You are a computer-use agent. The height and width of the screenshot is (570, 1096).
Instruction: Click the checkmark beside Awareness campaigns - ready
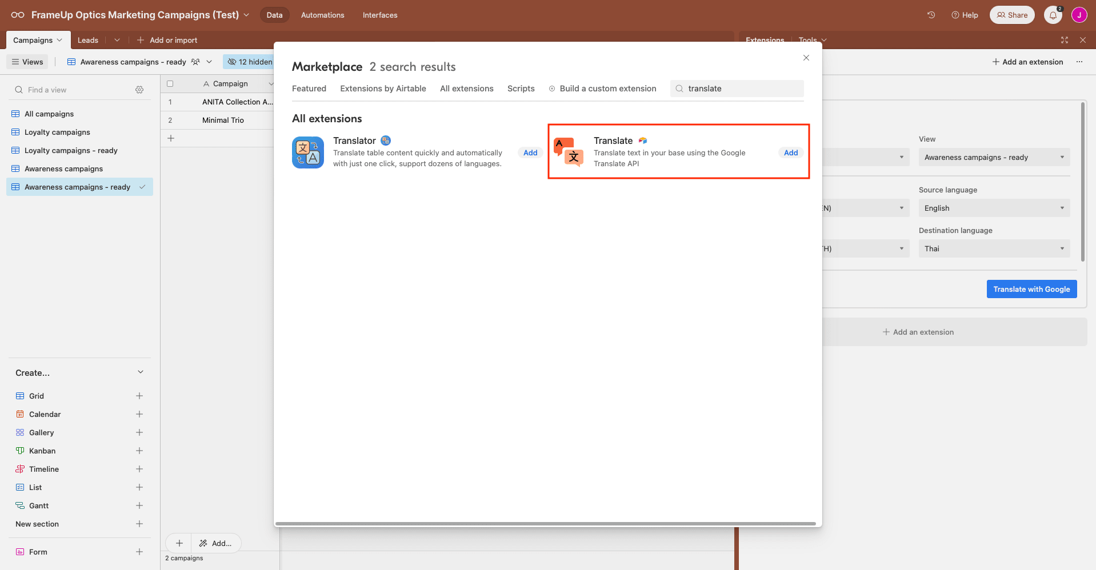coord(143,187)
